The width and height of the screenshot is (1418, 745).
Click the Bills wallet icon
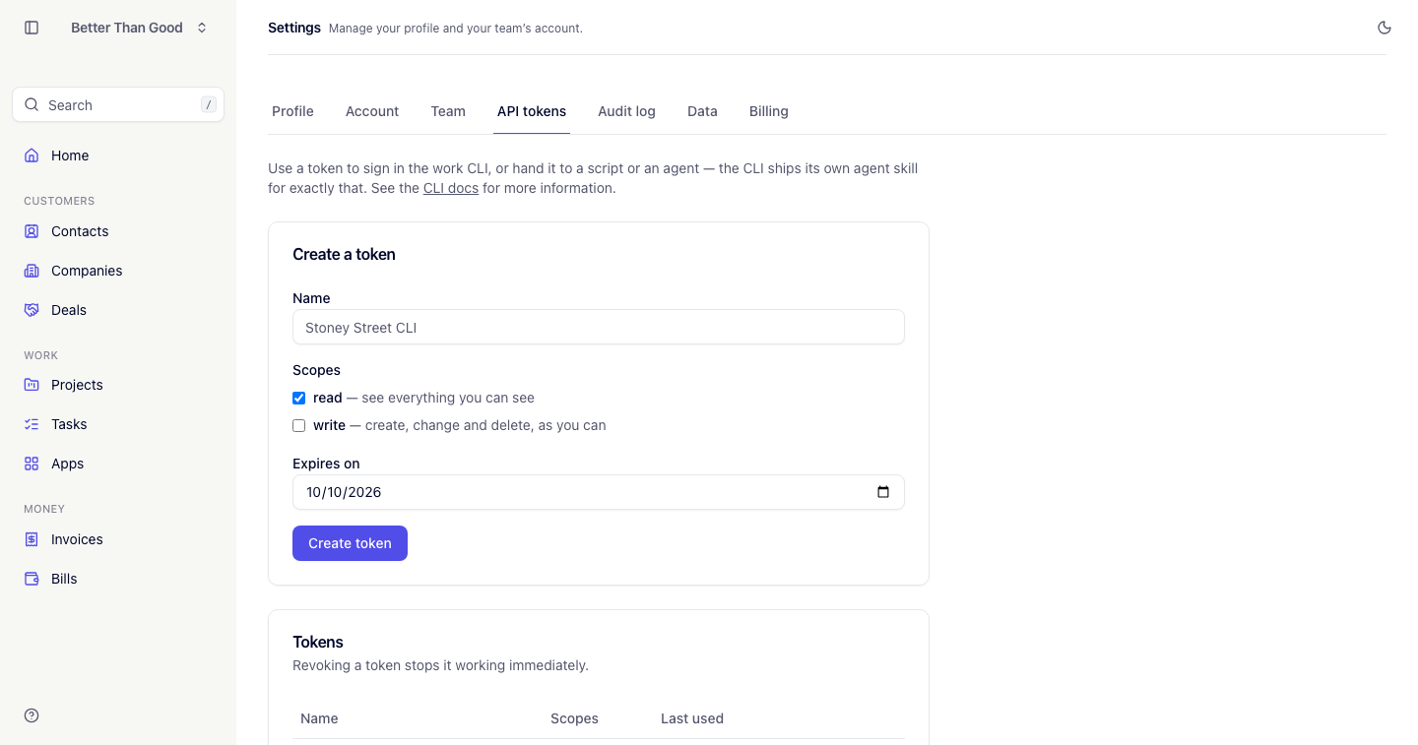click(x=32, y=579)
